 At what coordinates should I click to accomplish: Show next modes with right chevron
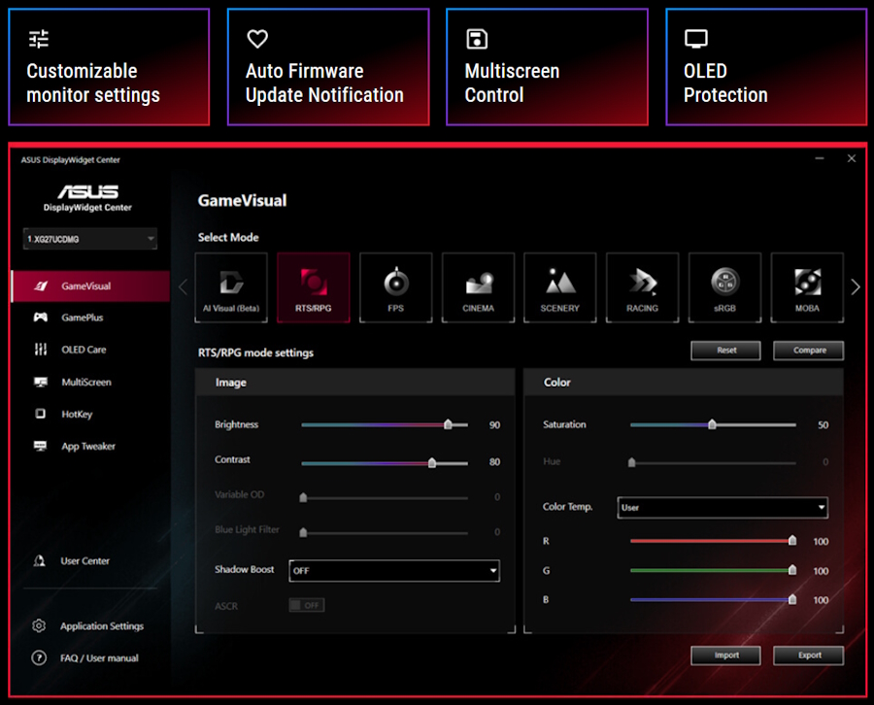click(x=856, y=287)
